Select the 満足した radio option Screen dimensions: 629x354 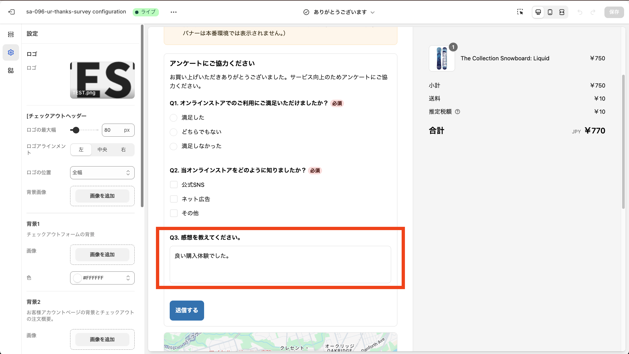(173, 118)
